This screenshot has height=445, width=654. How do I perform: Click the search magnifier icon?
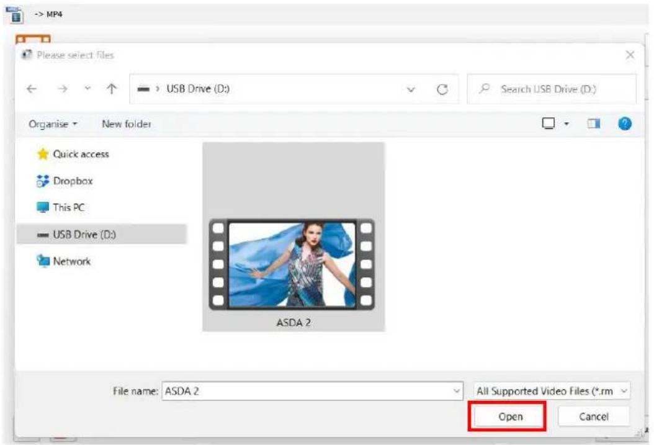pyautogui.click(x=484, y=88)
